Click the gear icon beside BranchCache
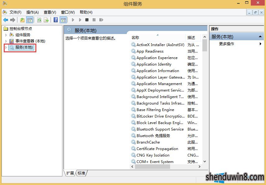This screenshot has width=266, height=185. coord(133,142)
